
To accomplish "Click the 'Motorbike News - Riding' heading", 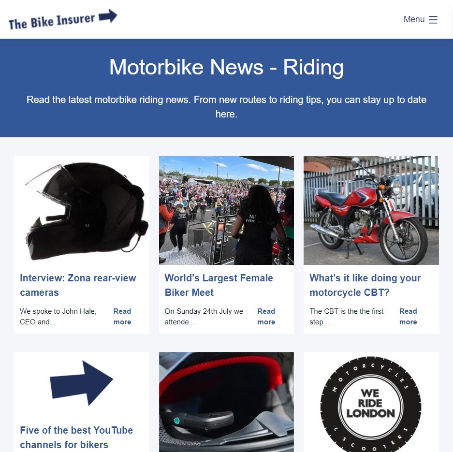I will click(226, 67).
